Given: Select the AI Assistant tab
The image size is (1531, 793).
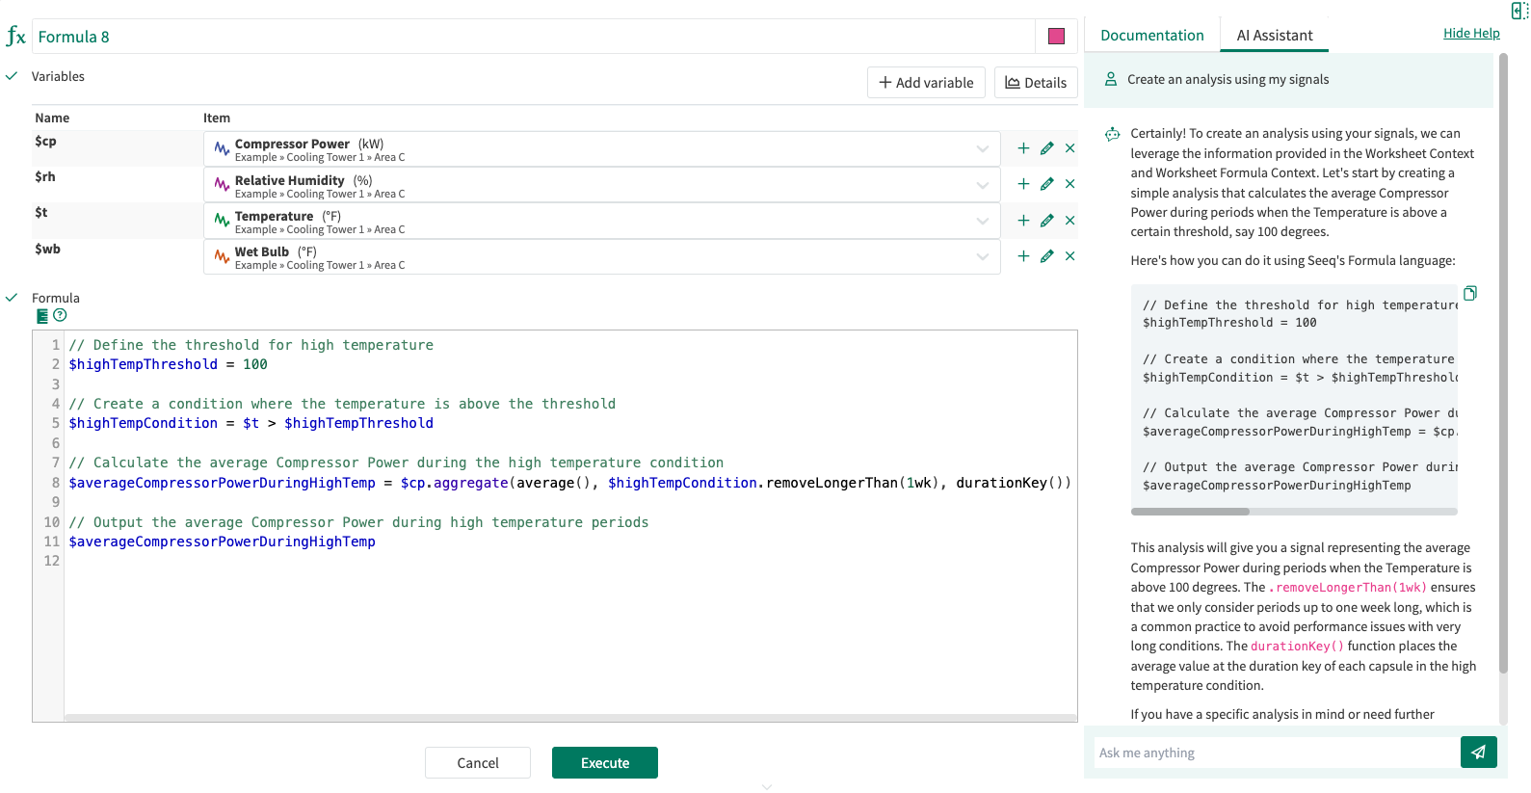Looking at the screenshot, I should tap(1274, 36).
